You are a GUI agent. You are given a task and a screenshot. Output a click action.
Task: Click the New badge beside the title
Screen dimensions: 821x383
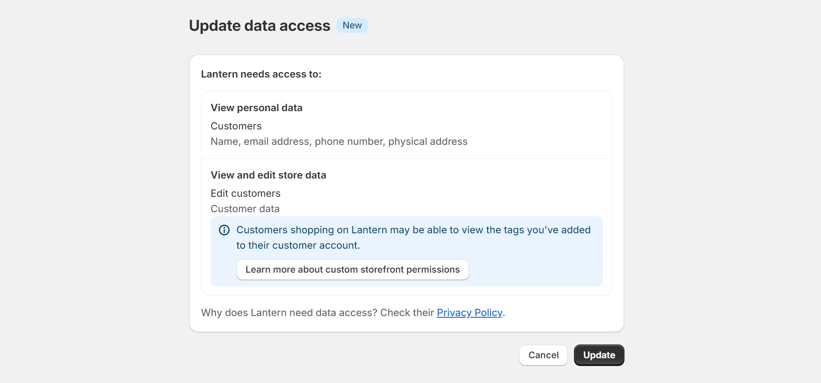352,25
